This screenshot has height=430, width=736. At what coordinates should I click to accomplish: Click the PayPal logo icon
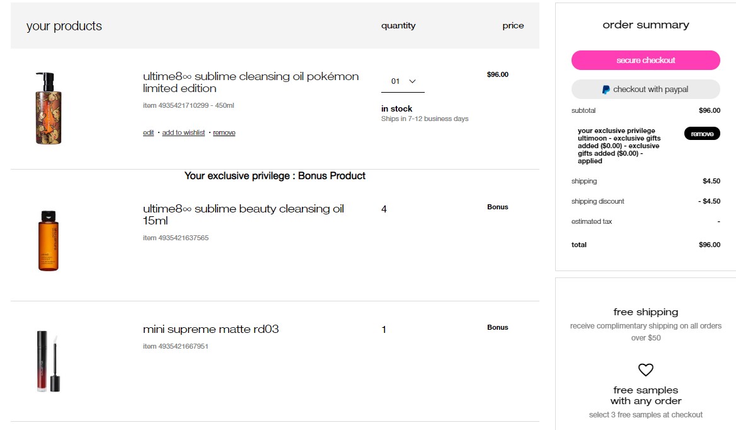click(606, 89)
